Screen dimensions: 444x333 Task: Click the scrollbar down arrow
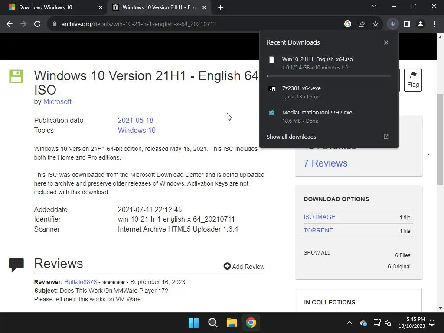440,308
